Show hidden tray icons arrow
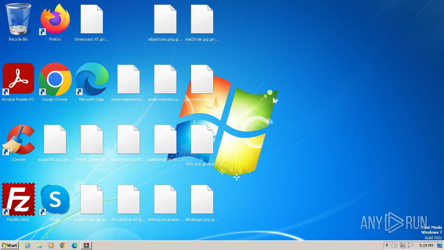 click(387, 245)
